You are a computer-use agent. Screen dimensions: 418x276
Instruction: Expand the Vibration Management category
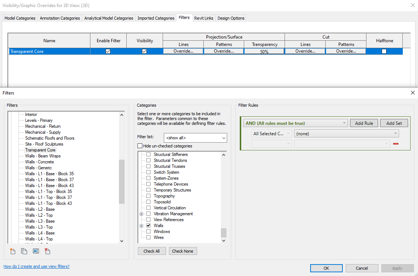tap(141, 213)
